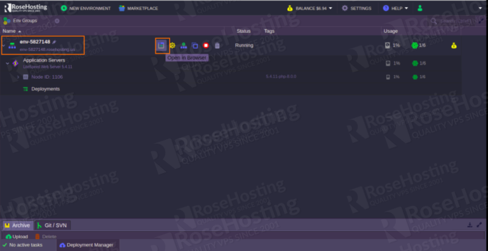
Task: Click disk usage icon in env-5827148 row
Action: 388,46
